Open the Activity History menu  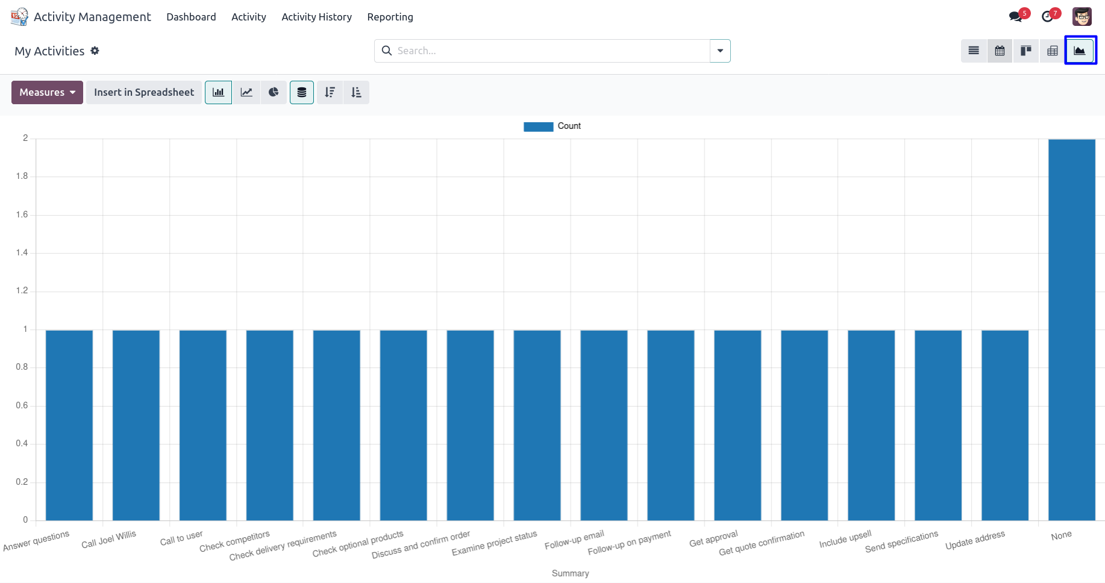pyautogui.click(x=316, y=17)
